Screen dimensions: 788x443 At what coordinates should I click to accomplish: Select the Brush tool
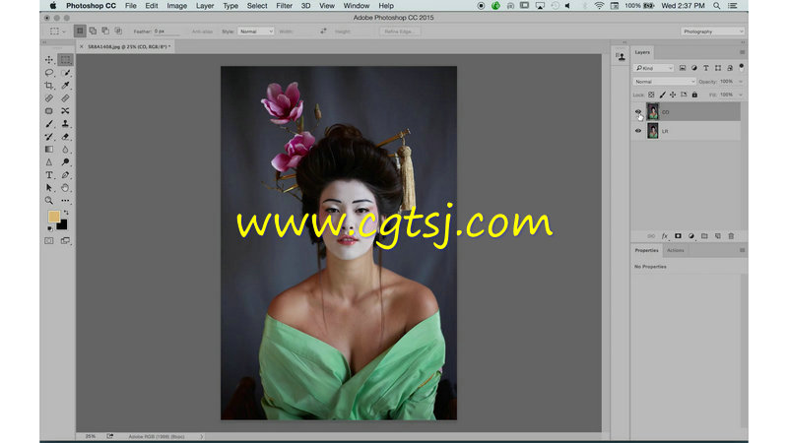[49, 124]
